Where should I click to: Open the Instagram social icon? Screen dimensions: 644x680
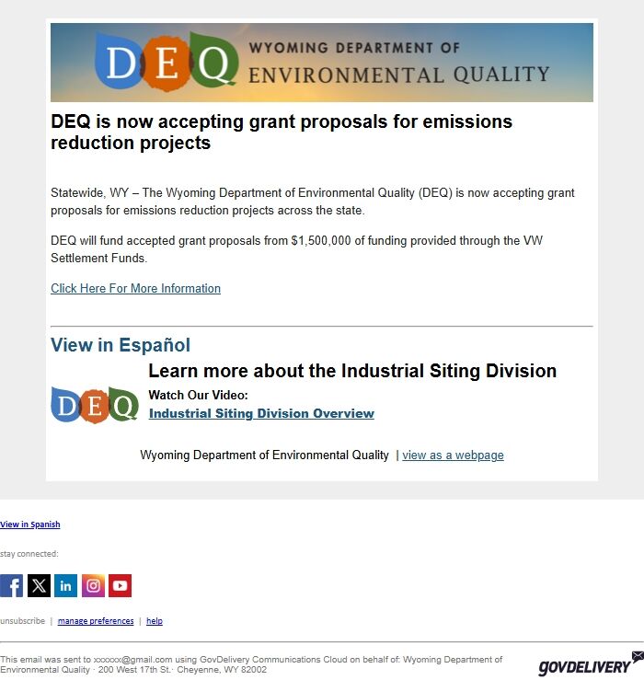tap(93, 585)
